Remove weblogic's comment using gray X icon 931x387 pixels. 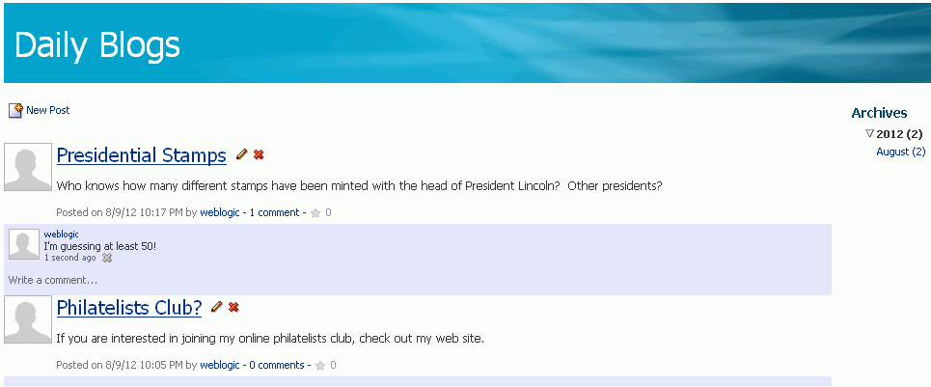[x=107, y=258]
